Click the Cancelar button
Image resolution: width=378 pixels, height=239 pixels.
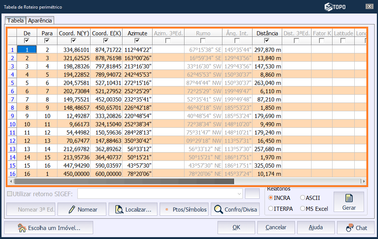coord(276,228)
